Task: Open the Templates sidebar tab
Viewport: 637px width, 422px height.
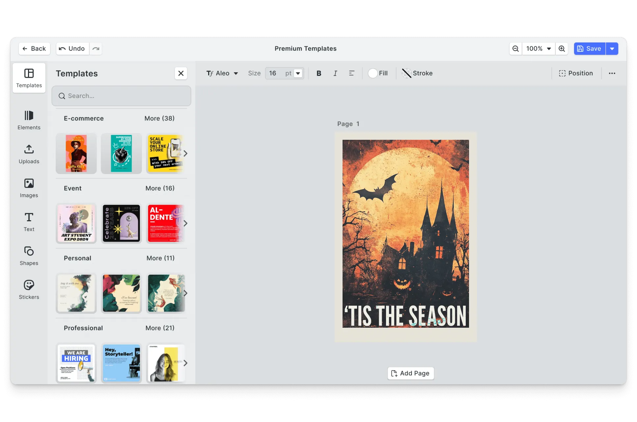Action: (29, 78)
